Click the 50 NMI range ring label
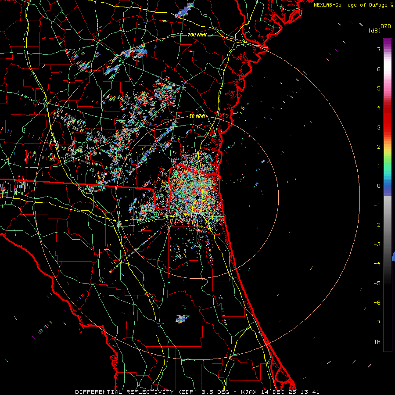Screen dimensions: 395x395 pos(197,116)
